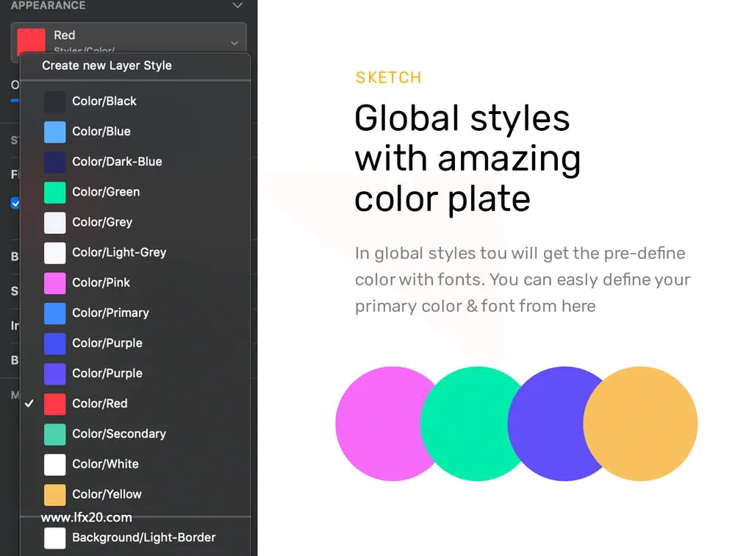
Task: Click Create new Layer Style
Action: (107, 65)
